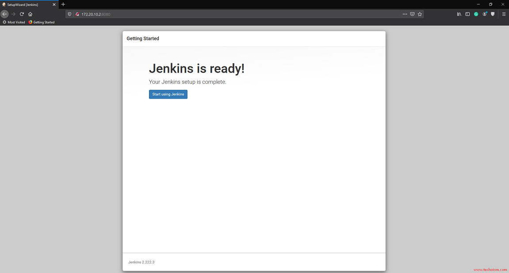
Task: Close the SetupWizard [Jenkins] tab
Action: click(54, 4)
